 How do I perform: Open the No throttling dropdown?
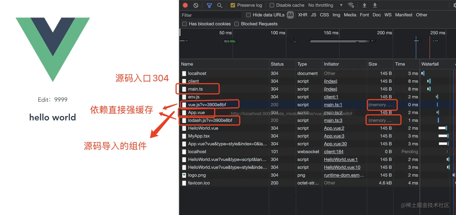point(325,5)
